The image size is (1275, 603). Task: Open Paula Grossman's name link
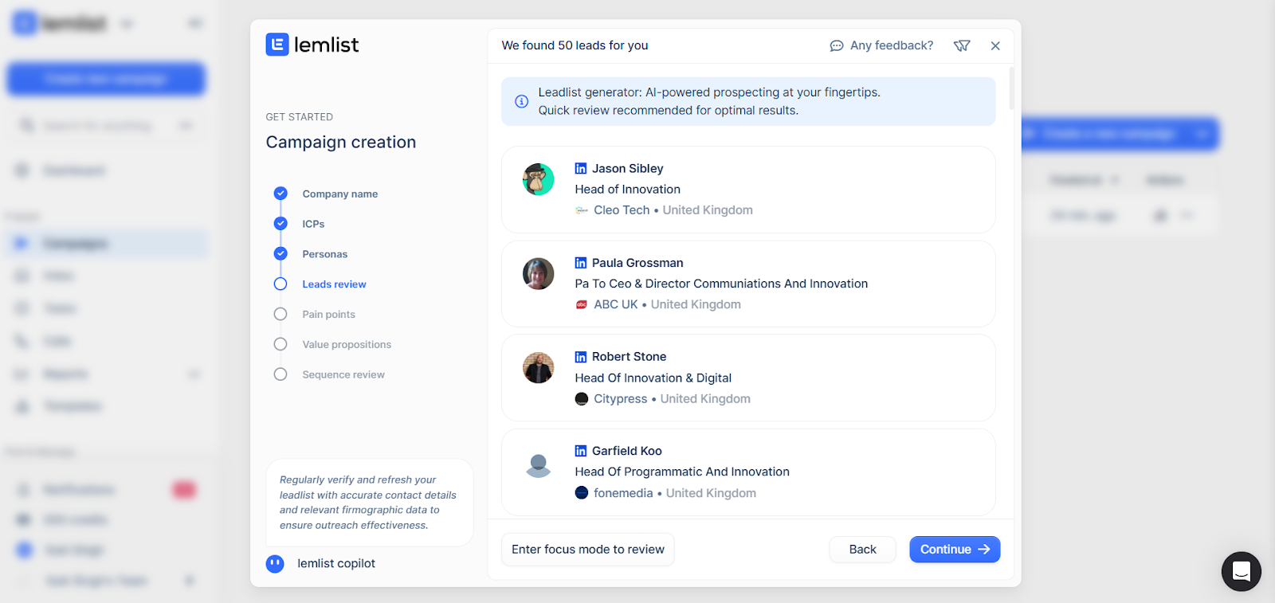(x=637, y=263)
